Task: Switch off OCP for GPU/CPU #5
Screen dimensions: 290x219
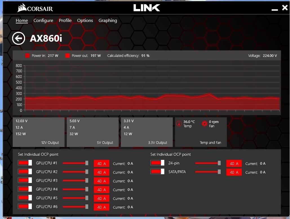Action: 25,198
